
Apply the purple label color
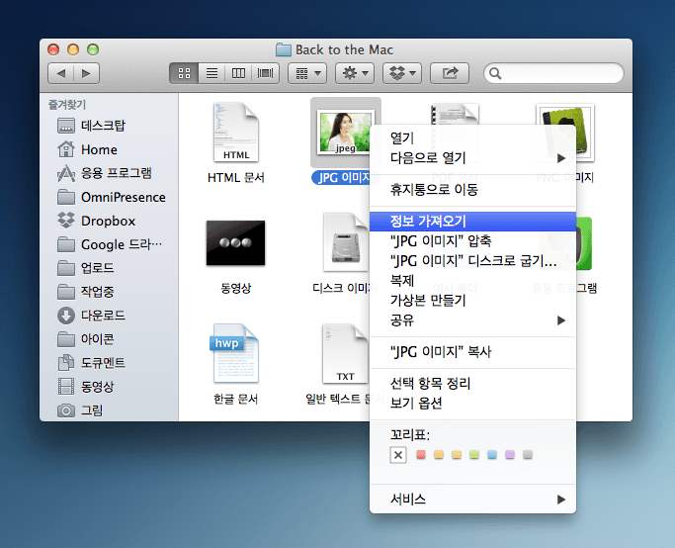click(510, 454)
